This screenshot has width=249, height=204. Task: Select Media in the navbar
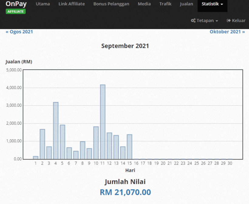point(144,4)
